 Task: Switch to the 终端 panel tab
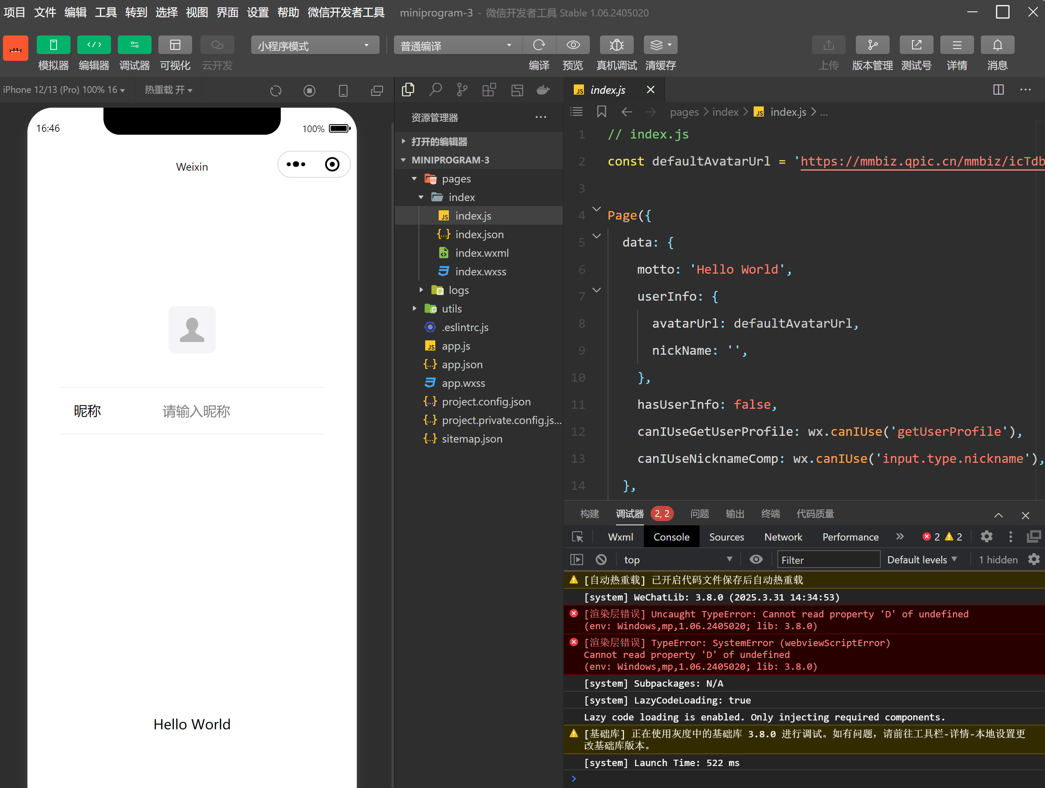[771, 514]
